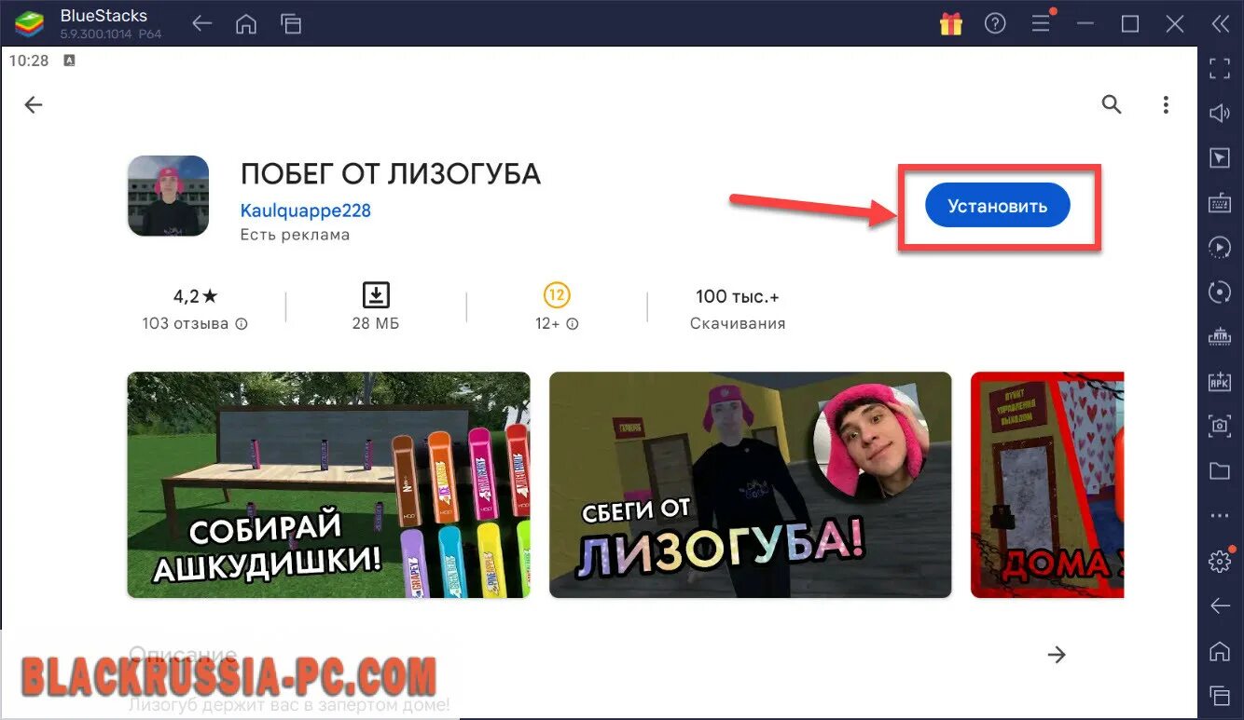Click the Install APK icon in sidebar
Viewport: 1244px width, 720px height.
click(1220, 381)
